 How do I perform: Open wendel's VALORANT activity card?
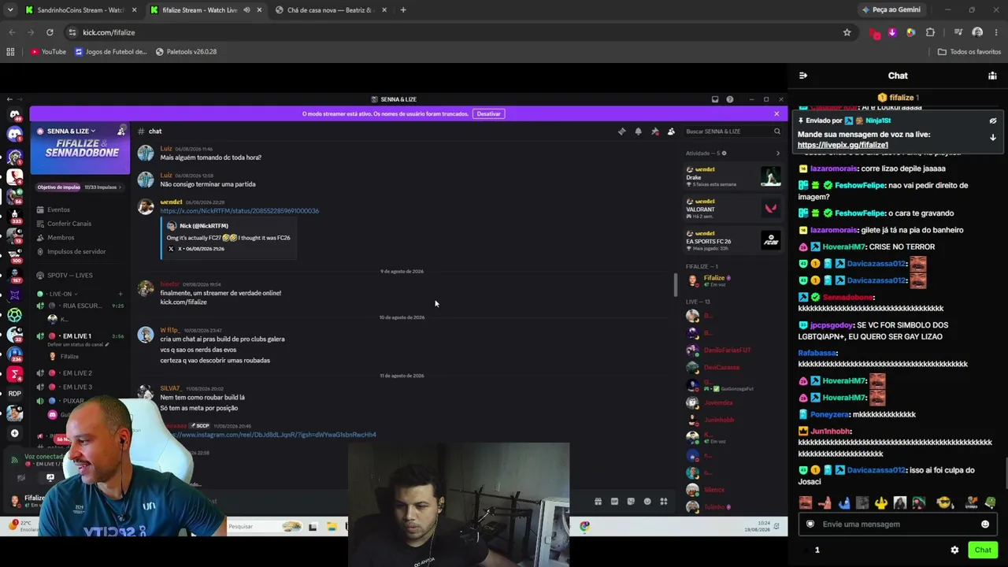point(733,208)
